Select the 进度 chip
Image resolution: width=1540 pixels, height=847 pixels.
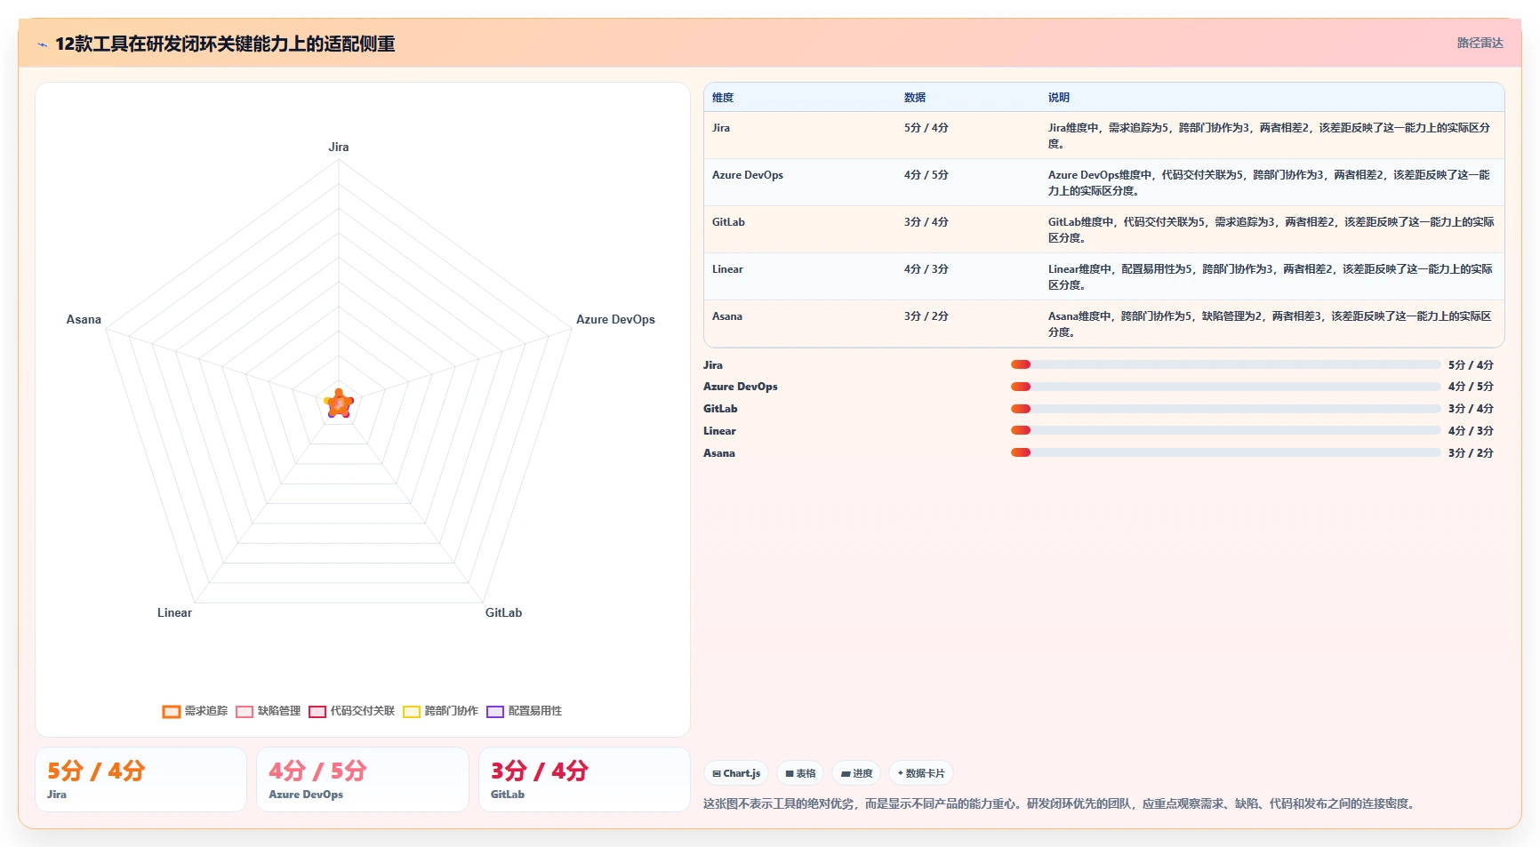[x=856, y=773]
